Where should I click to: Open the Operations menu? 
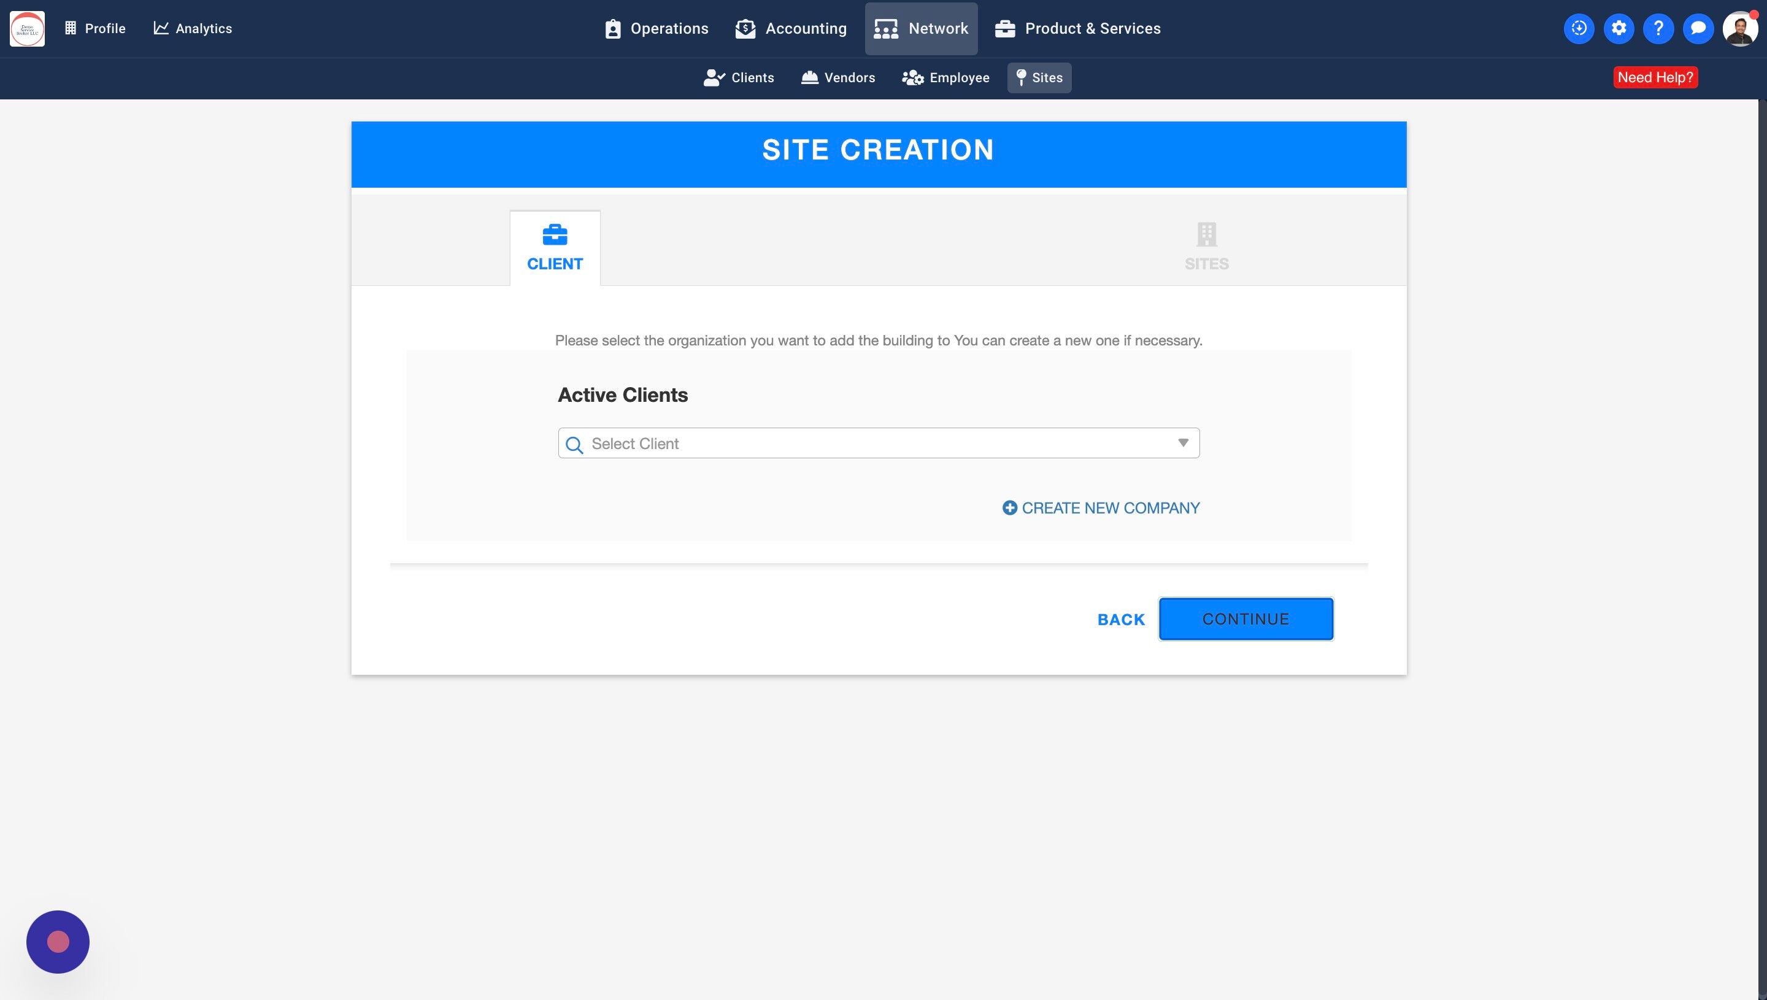pos(656,28)
